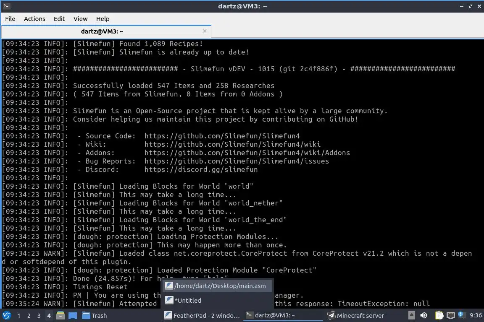This screenshot has height=322, width=484.
Task: Click the clipboard manager tray icon
Action: tap(439, 315)
